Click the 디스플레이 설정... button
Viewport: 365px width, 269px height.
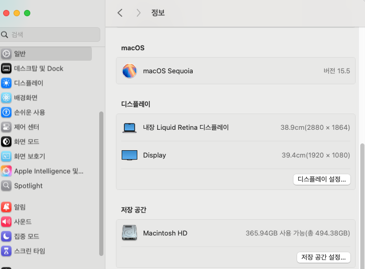(x=322, y=179)
